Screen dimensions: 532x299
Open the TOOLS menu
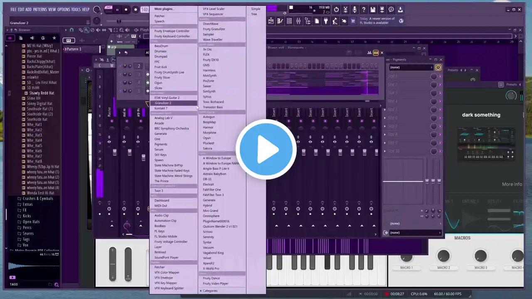click(x=76, y=10)
